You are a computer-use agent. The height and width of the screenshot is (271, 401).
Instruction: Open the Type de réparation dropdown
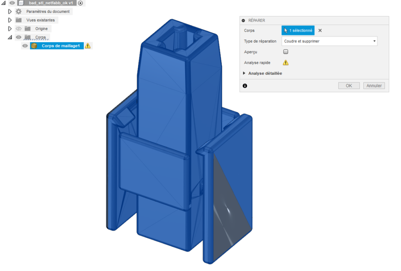pos(374,41)
